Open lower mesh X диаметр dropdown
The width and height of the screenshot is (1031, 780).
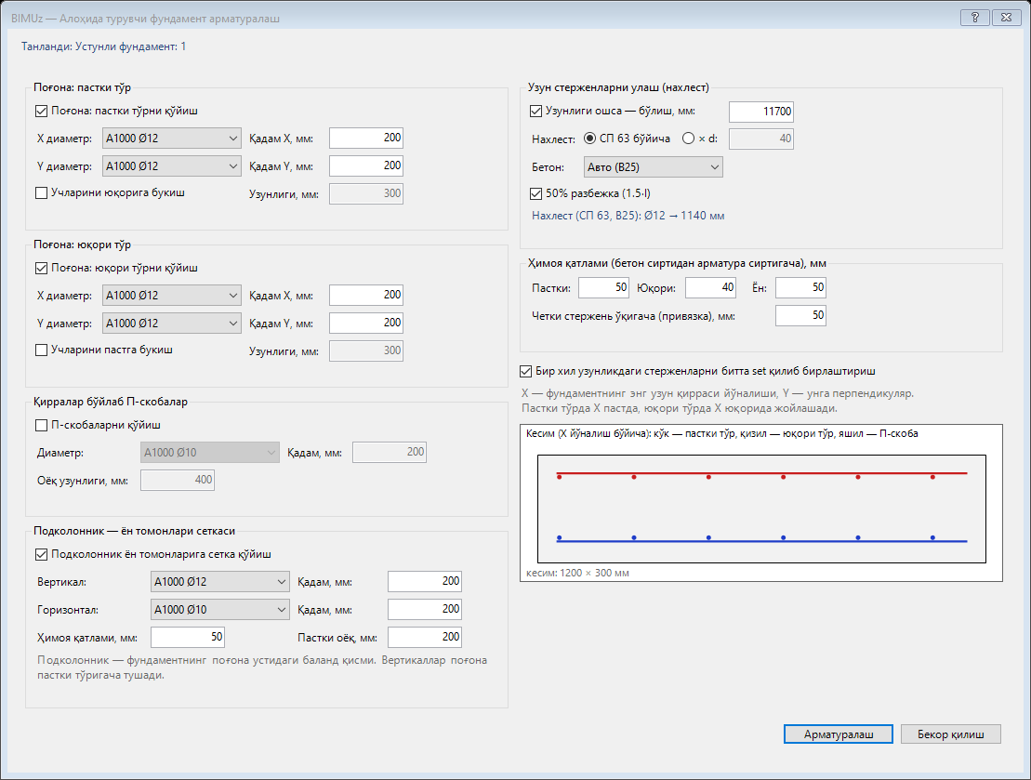tap(172, 139)
